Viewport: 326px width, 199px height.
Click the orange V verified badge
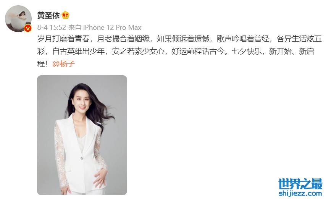28,28
